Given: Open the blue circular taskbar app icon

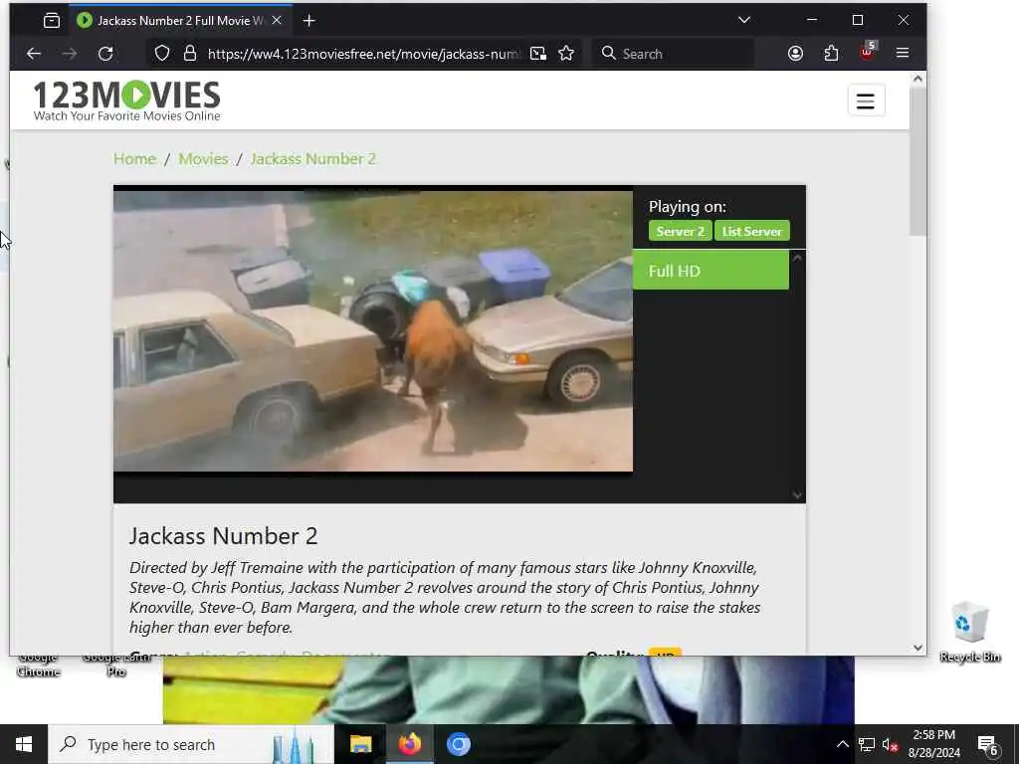Looking at the screenshot, I should (459, 744).
